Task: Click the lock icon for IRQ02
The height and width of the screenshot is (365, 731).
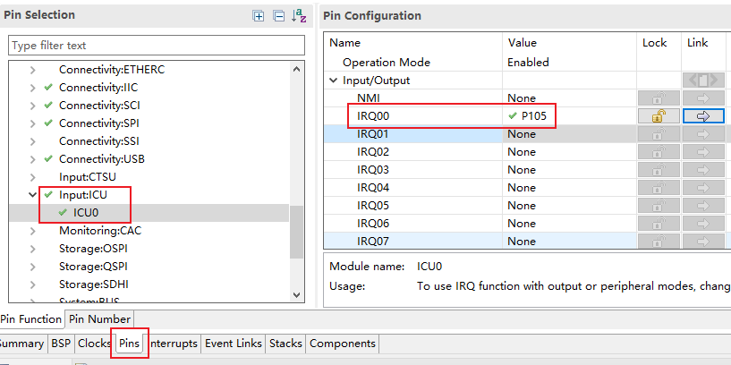Action: pyautogui.click(x=658, y=152)
